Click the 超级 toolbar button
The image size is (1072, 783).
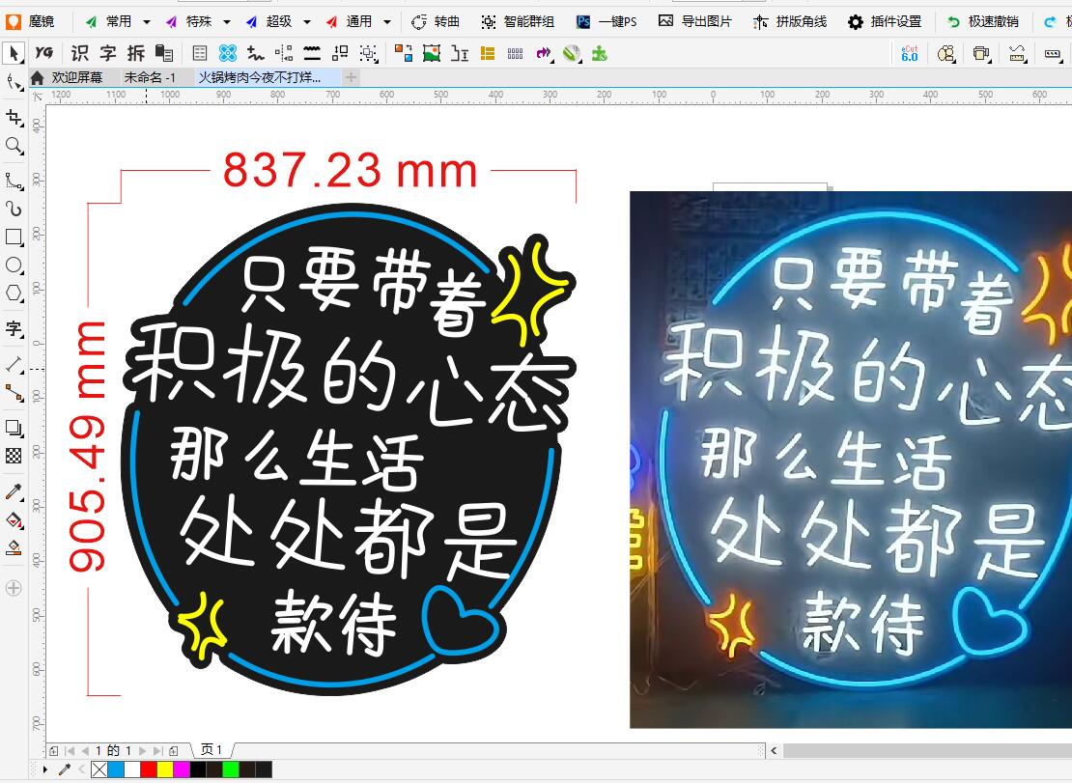[268, 22]
